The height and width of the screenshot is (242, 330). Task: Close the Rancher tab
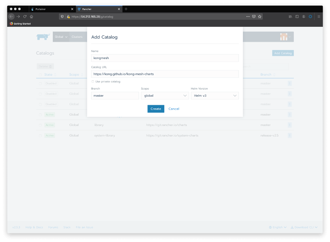[x=119, y=9]
